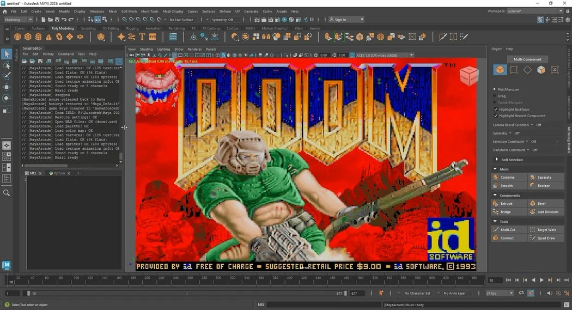The image size is (572, 310).
Task: Enable Pick/Marquee selection radio button
Action: (x=495, y=89)
